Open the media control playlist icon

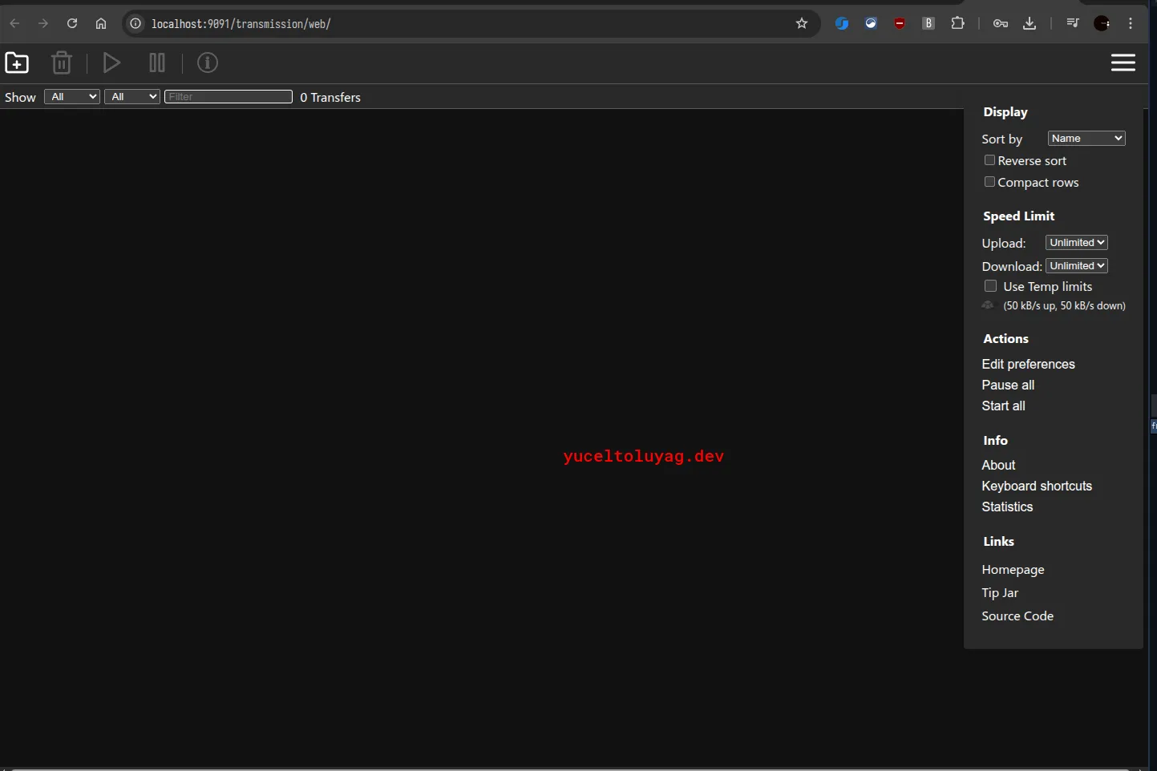click(x=1073, y=23)
